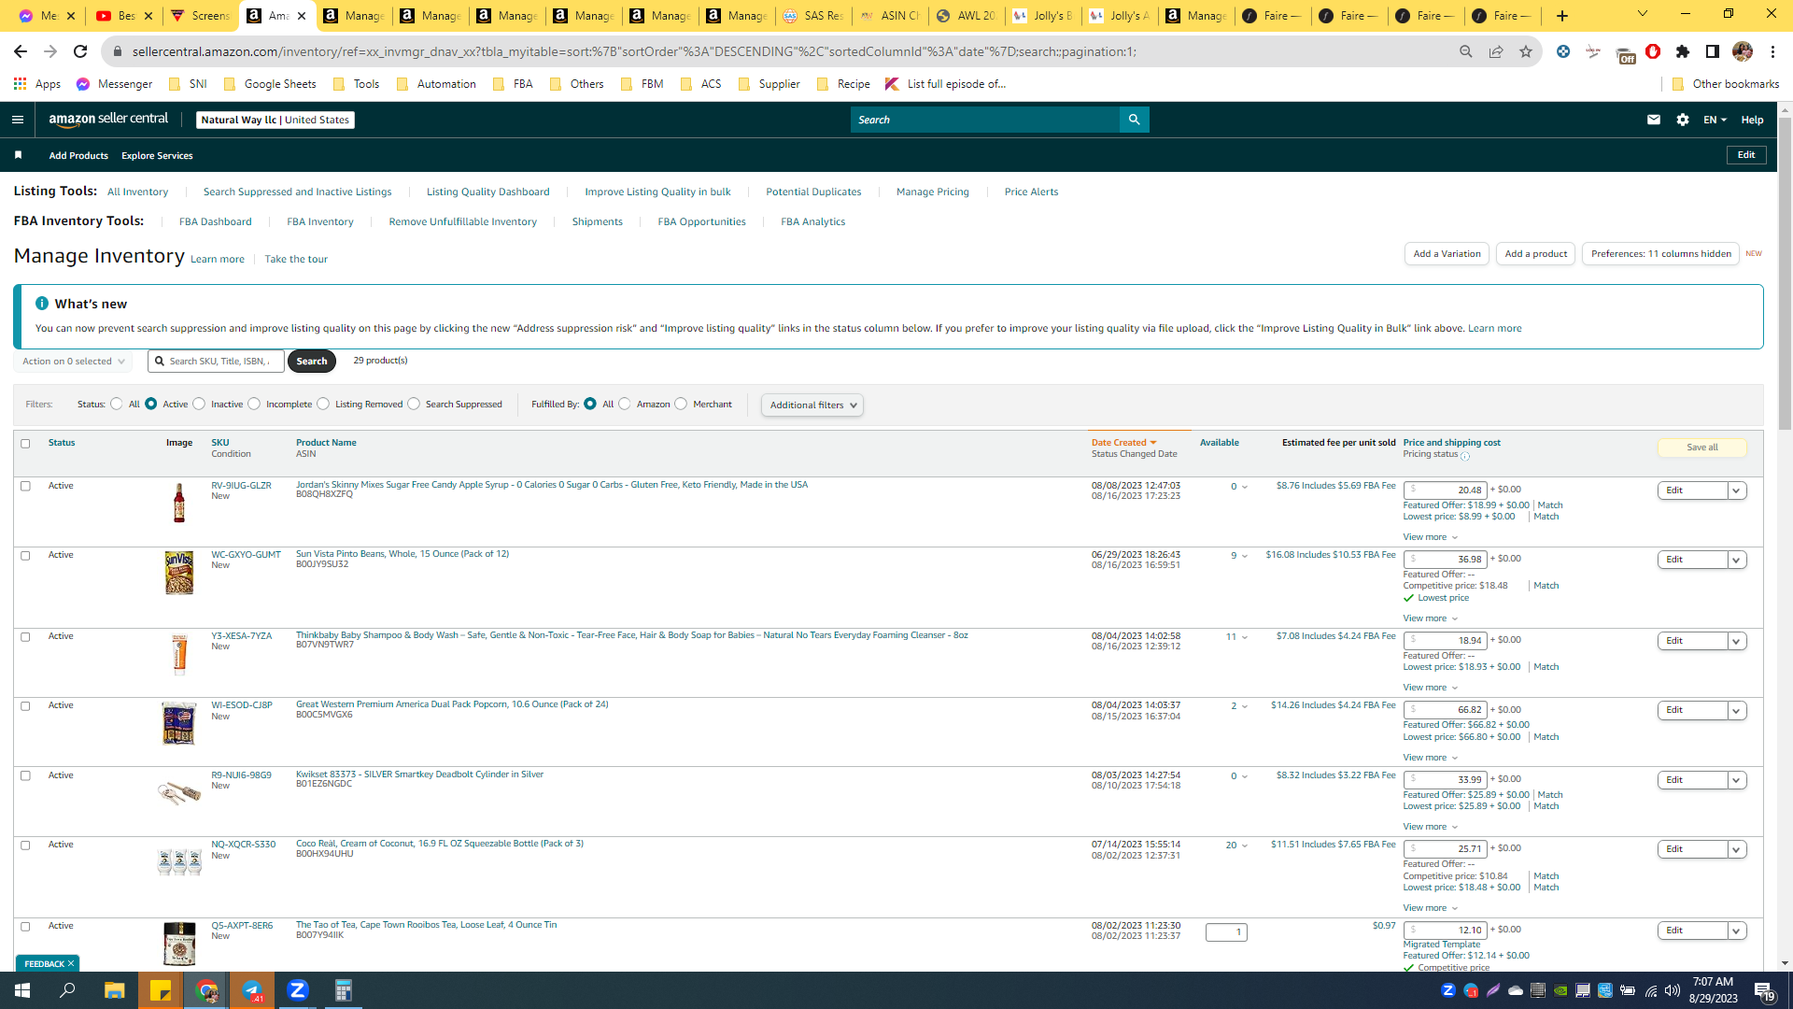Click the share icon in the address bar
This screenshot has width=1793, height=1009.
1496,51
